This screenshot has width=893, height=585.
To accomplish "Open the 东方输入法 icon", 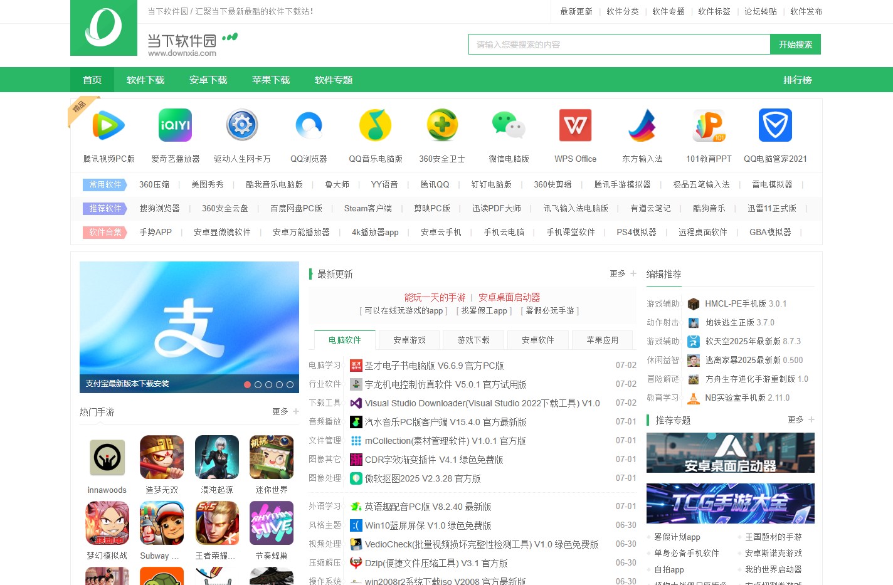I will point(642,125).
